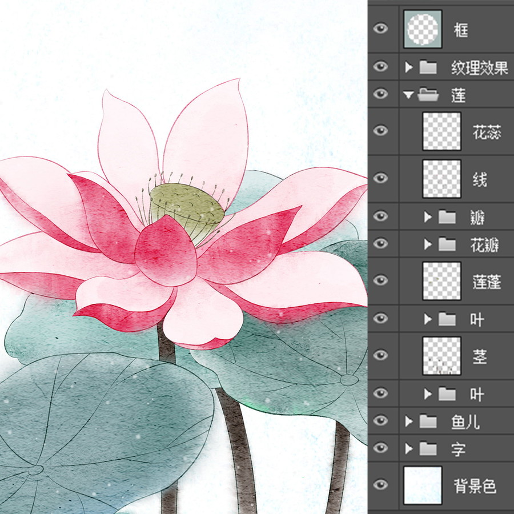Click the group name 纹理效果
The width and height of the screenshot is (514, 514).
(479, 68)
